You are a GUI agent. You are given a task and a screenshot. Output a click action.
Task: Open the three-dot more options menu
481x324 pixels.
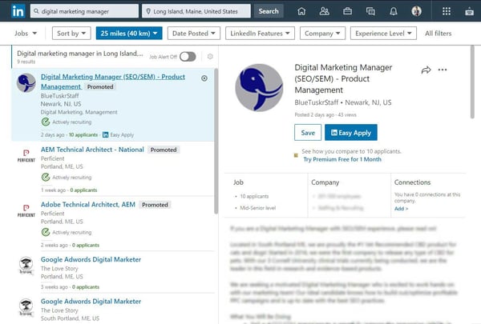point(443,70)
